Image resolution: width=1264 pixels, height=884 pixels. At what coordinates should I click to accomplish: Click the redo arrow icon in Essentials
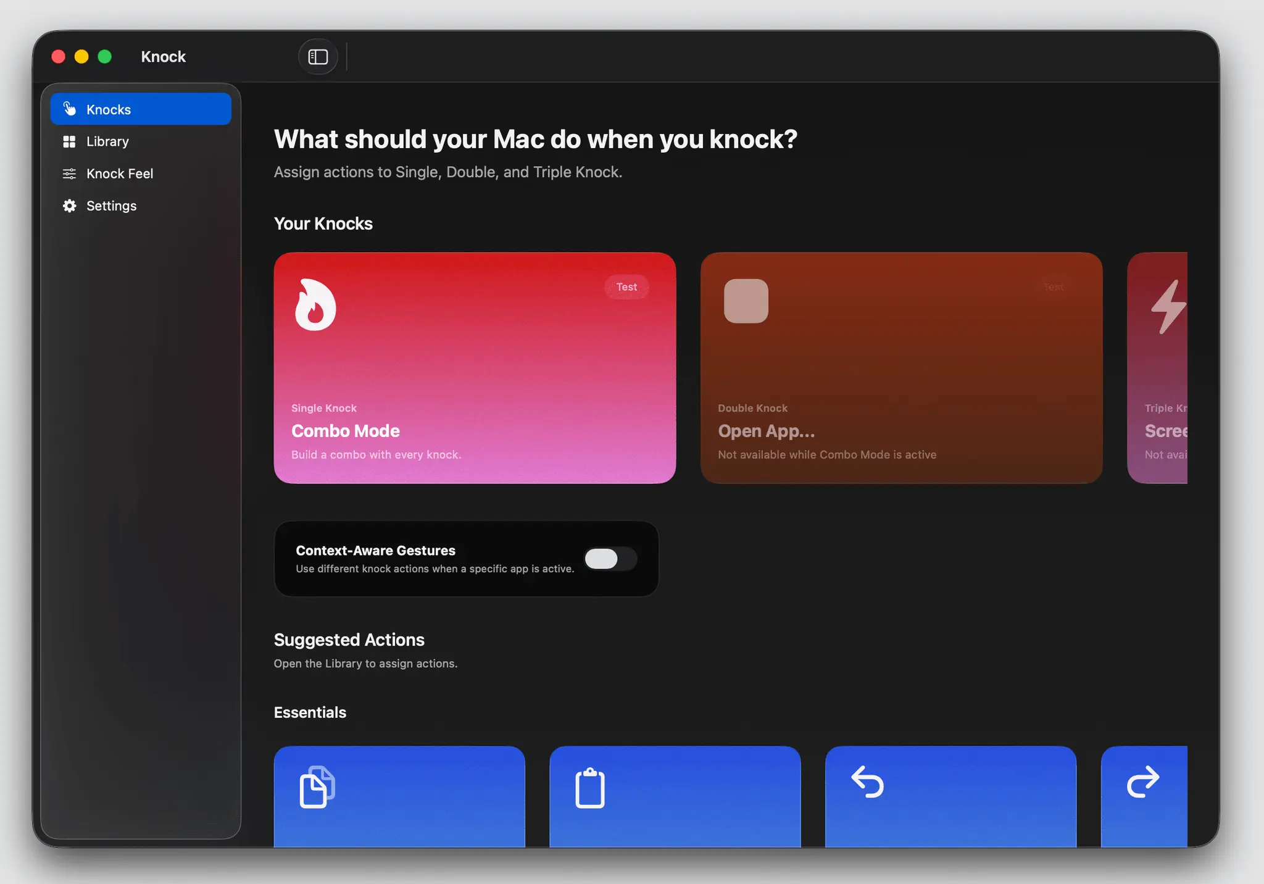click(1143, 782)
